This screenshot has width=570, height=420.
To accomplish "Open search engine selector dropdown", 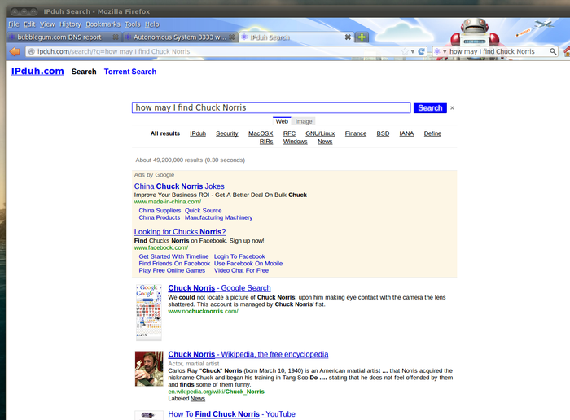I will 440,51.
